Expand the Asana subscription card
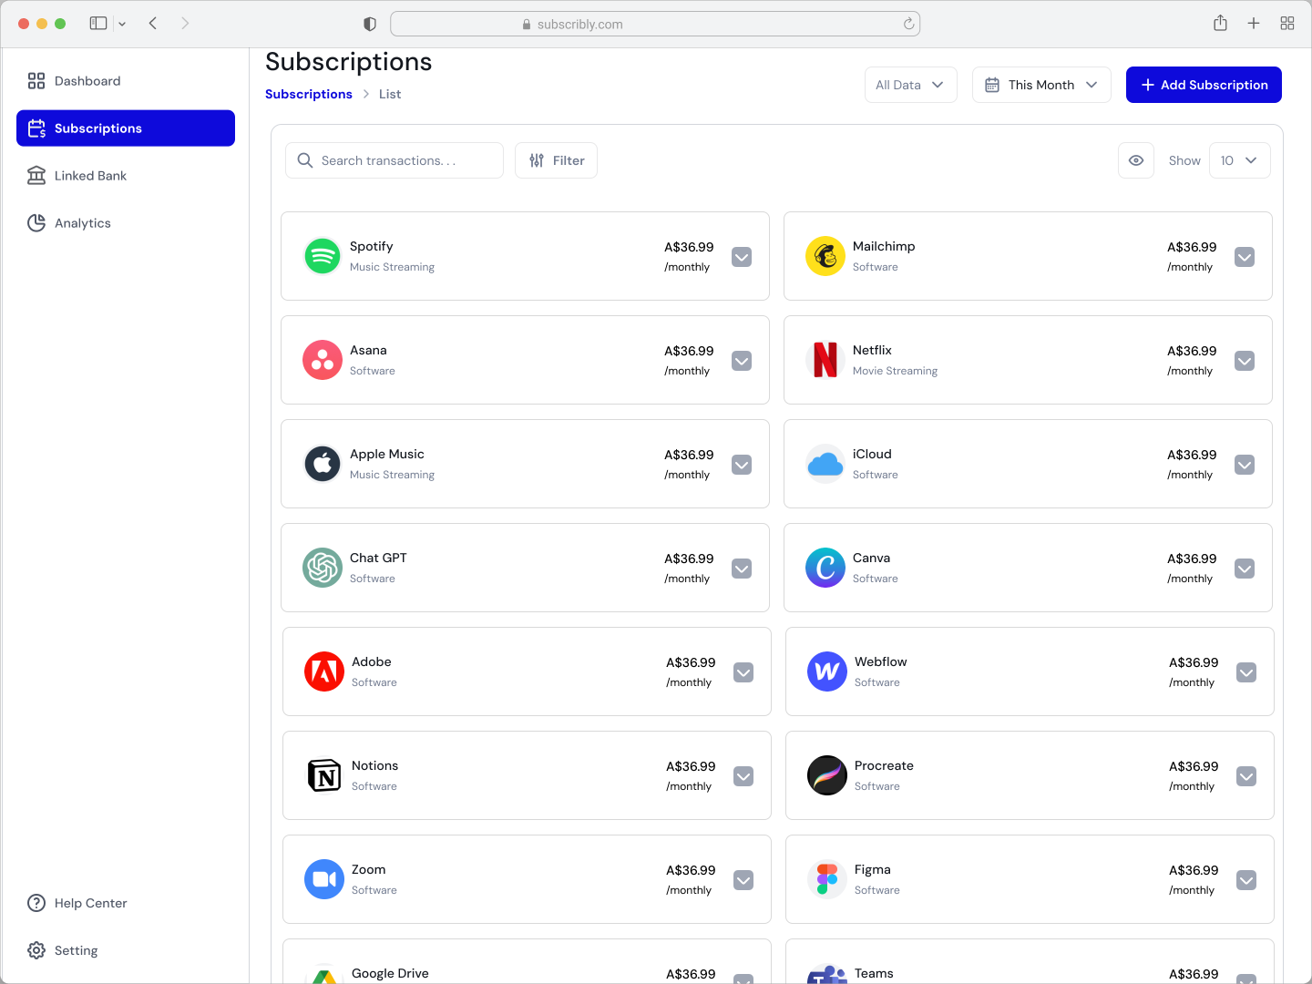The image size is (1312, 984). (x=742, y=361)
